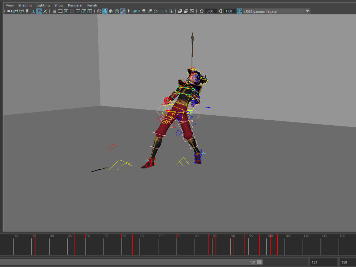Click the Isolate Select icon

(171, 11)
